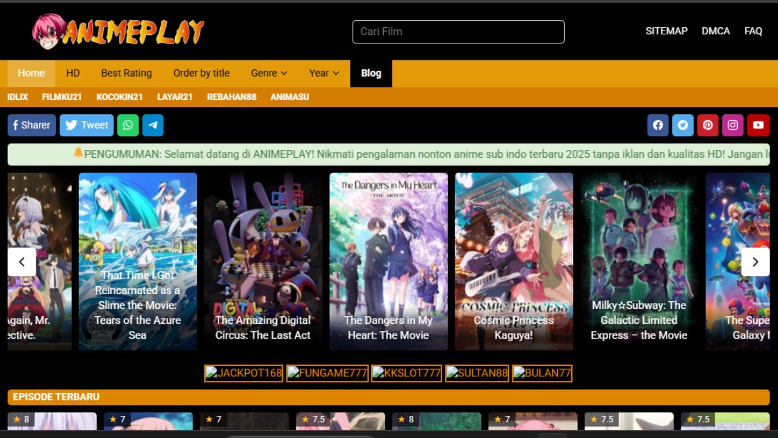Click the AnimePlay logo

(119, 31)
